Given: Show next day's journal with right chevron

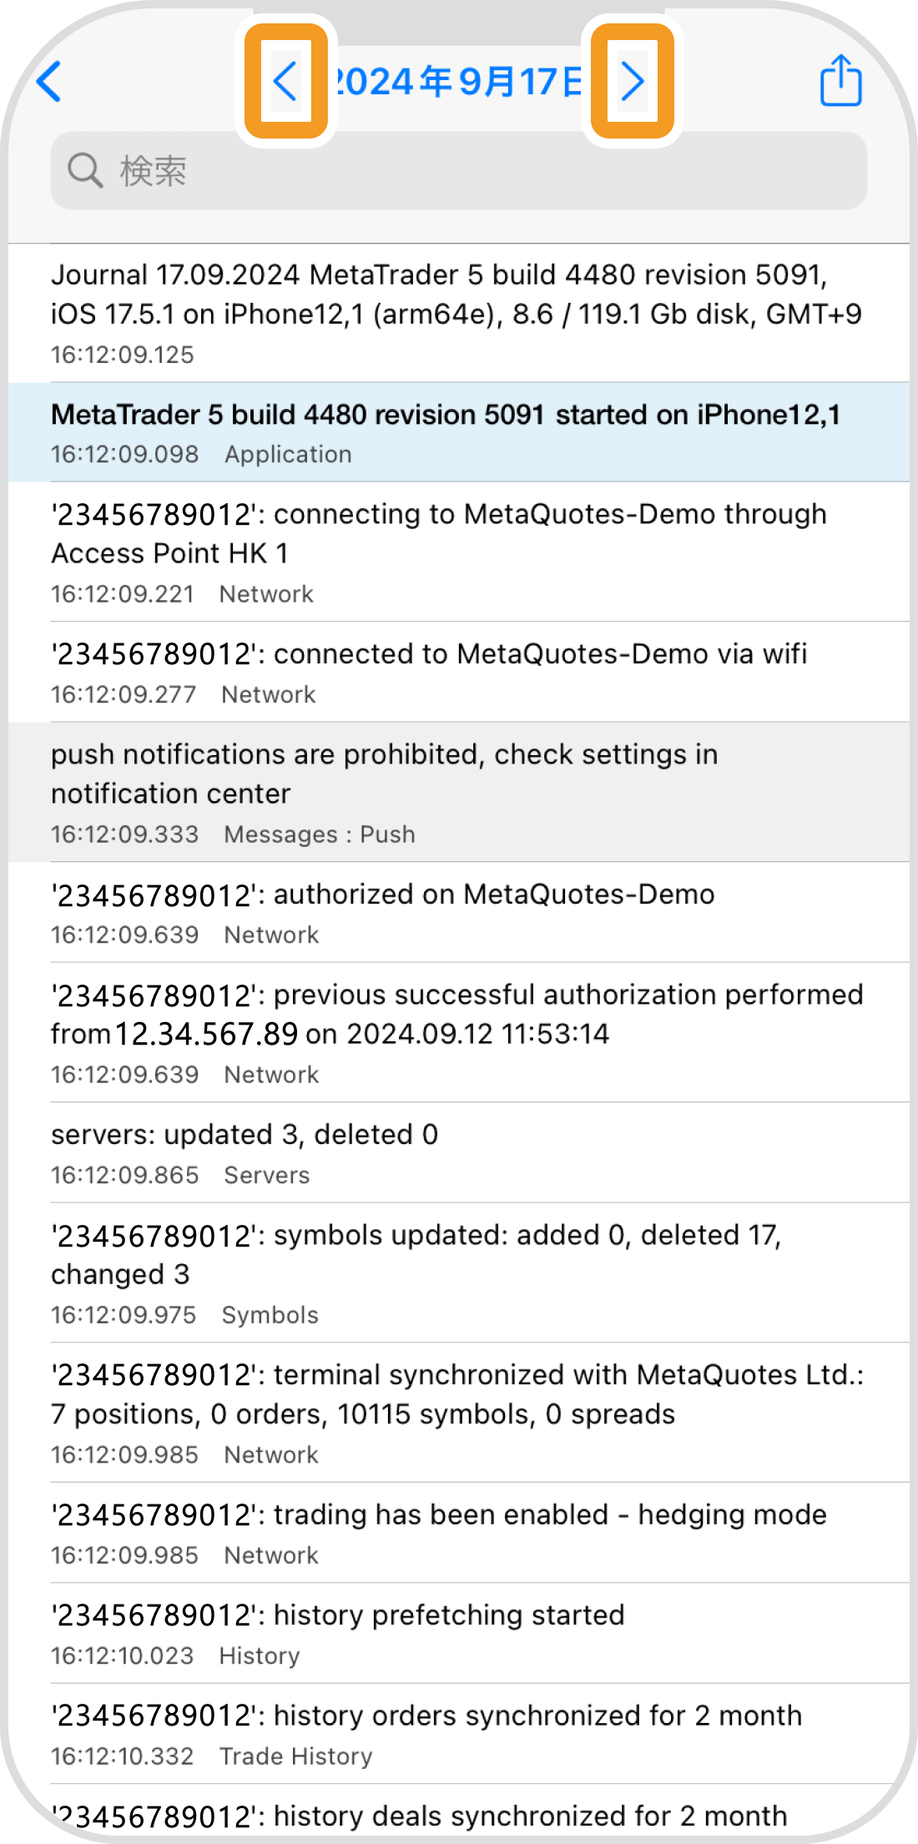Looking at the screenshot, I should point(633,82).
